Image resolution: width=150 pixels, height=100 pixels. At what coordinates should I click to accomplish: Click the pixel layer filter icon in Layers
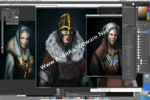click(x=142, y=23)
